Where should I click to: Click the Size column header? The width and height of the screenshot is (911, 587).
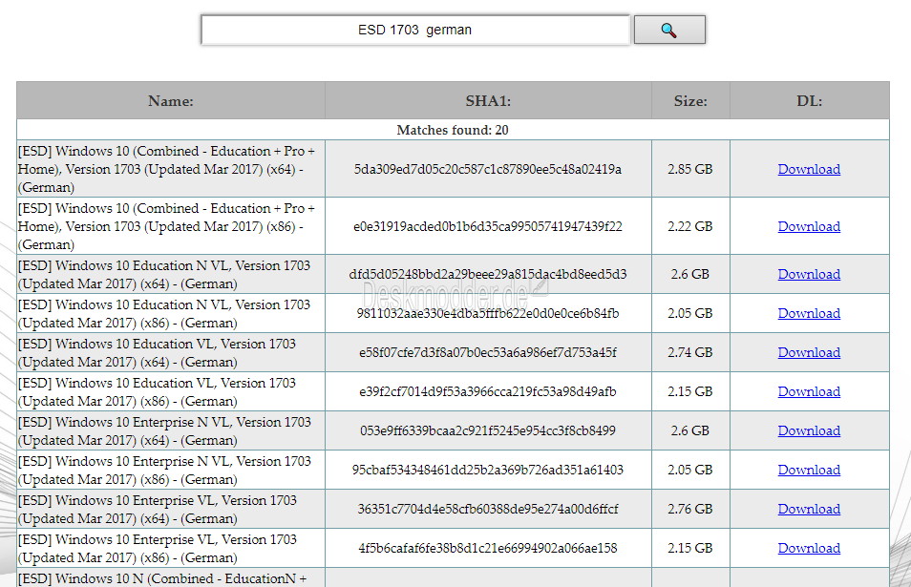[690, 100]
